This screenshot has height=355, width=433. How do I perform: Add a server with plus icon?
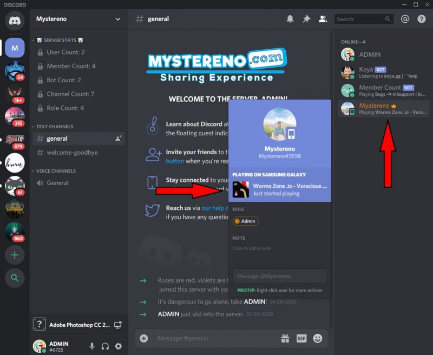point(15,255)
